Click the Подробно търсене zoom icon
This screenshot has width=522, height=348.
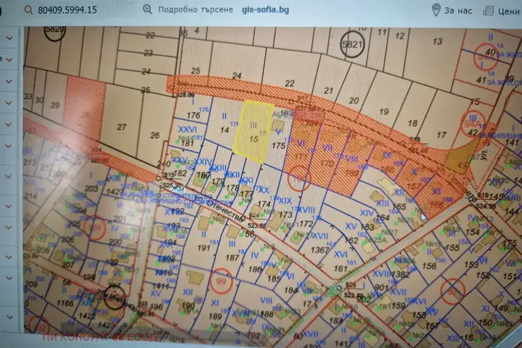(x=148, y=9)
